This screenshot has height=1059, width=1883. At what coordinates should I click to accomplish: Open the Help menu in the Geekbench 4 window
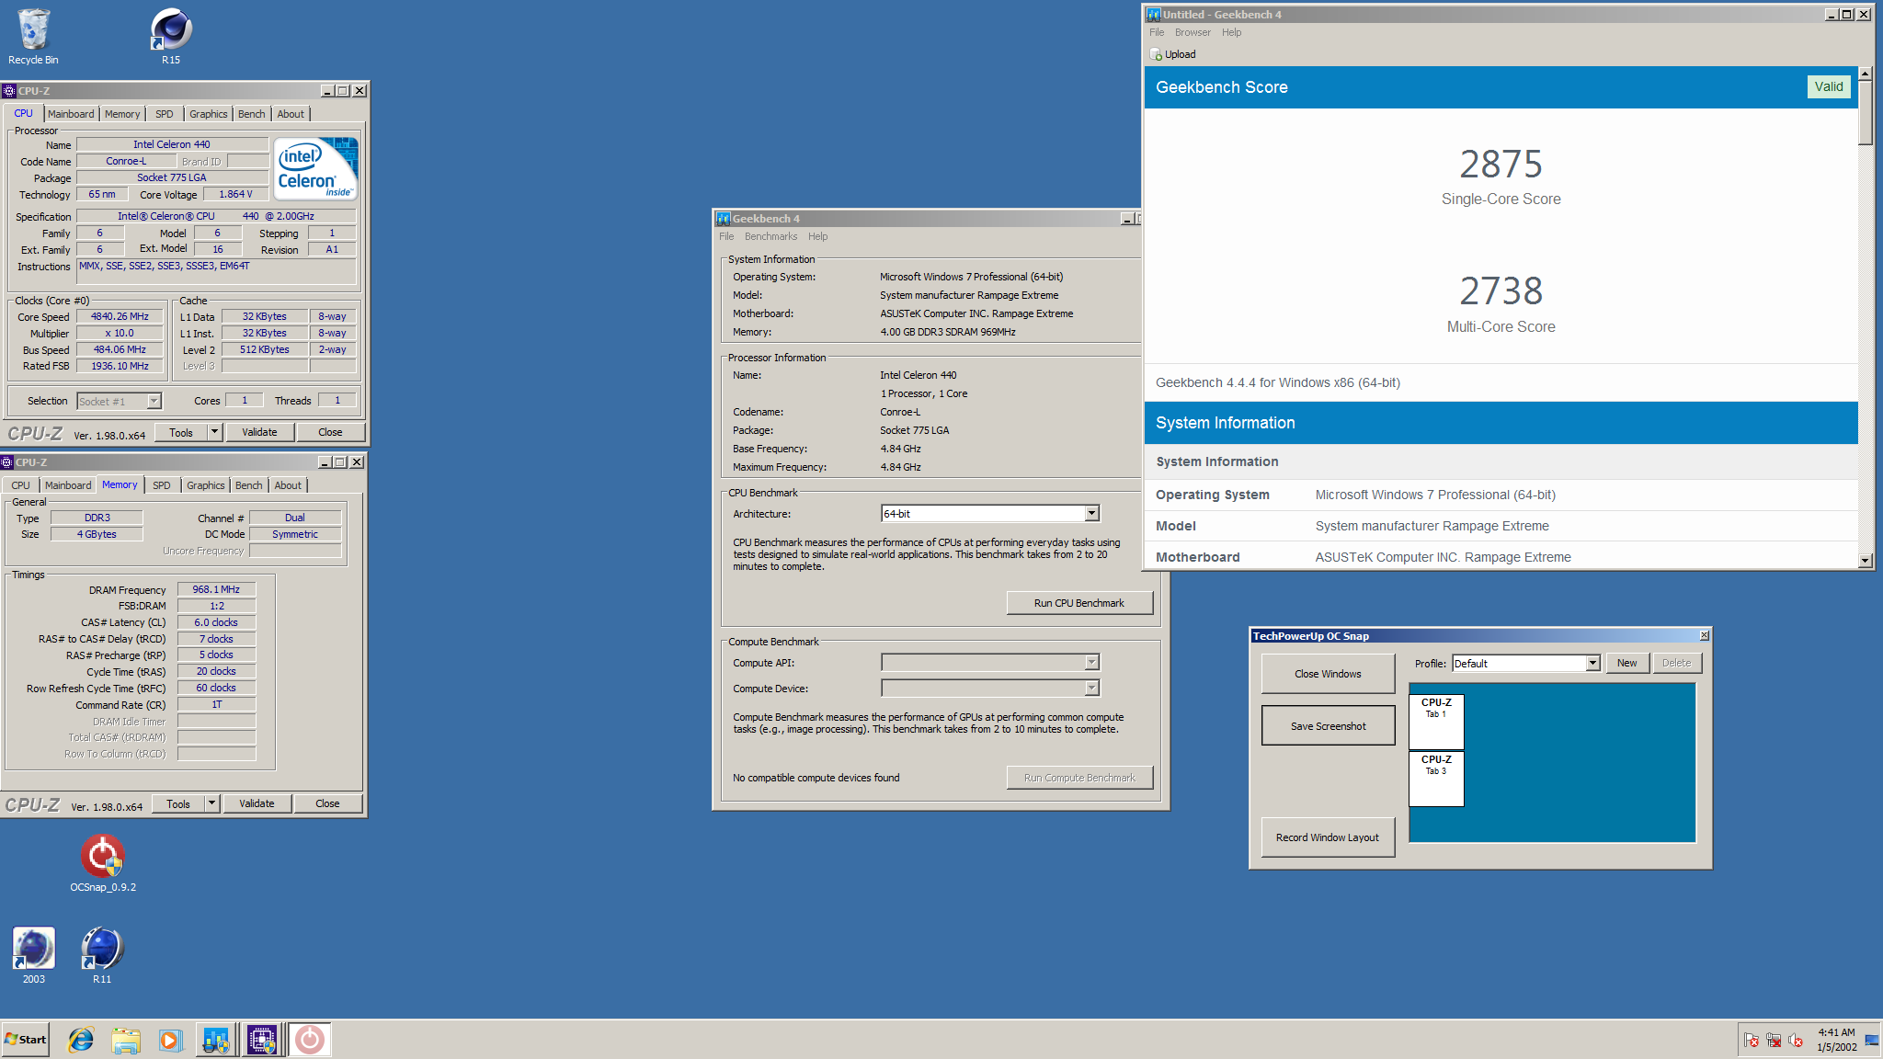pyautogui.click(x=817, y=236)
